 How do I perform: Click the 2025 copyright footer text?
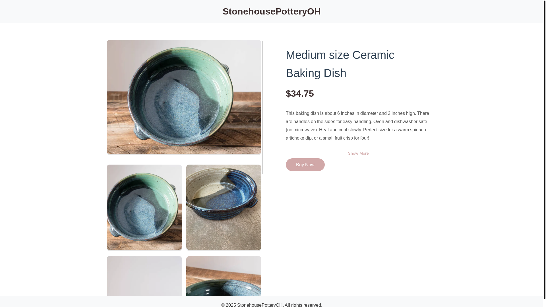tap(272, 305)
